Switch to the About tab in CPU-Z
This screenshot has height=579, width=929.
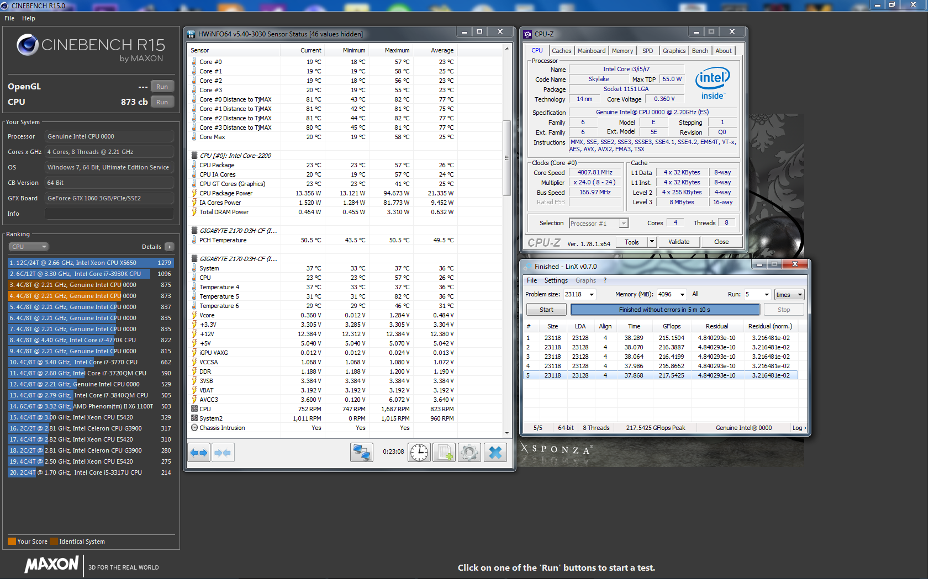click(x=724, y=51)
